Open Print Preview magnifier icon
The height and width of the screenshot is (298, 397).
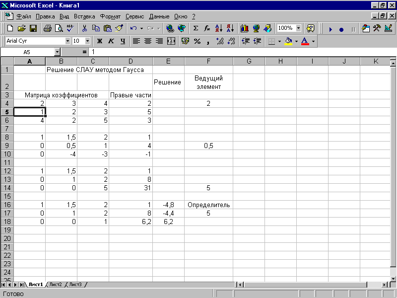(59, 28)
